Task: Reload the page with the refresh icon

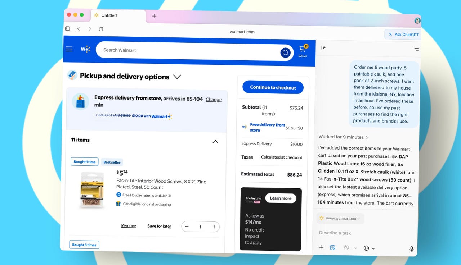Action: pos(101,29)
